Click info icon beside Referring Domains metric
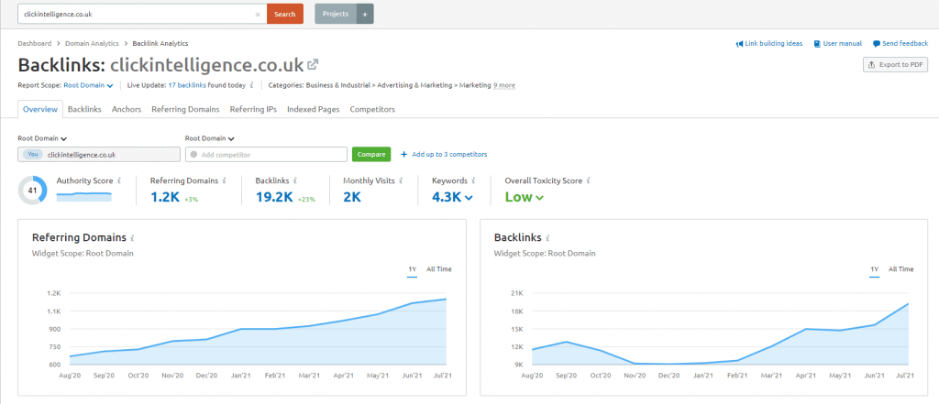 pos(224,180)
